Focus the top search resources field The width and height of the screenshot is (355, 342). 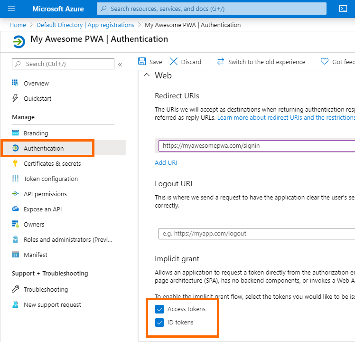point(212,9)
